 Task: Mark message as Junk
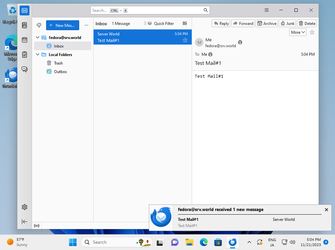287,23
